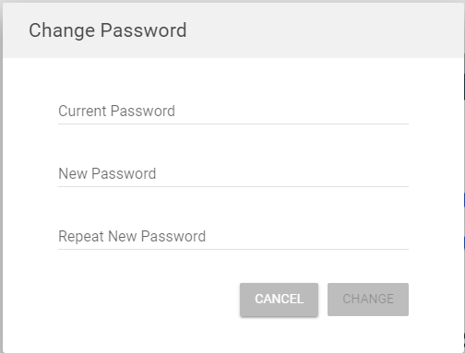Dismiss the dialog using CANCEL
Viewport: 465px width, 353px height.
(x=279, y=300)
